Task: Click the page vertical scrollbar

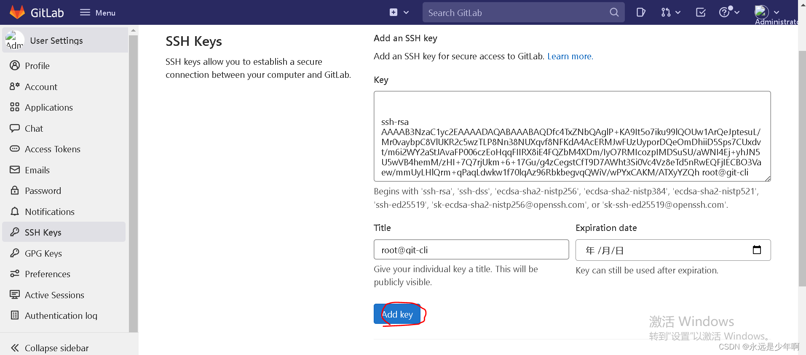Action: tap(802, 168)
